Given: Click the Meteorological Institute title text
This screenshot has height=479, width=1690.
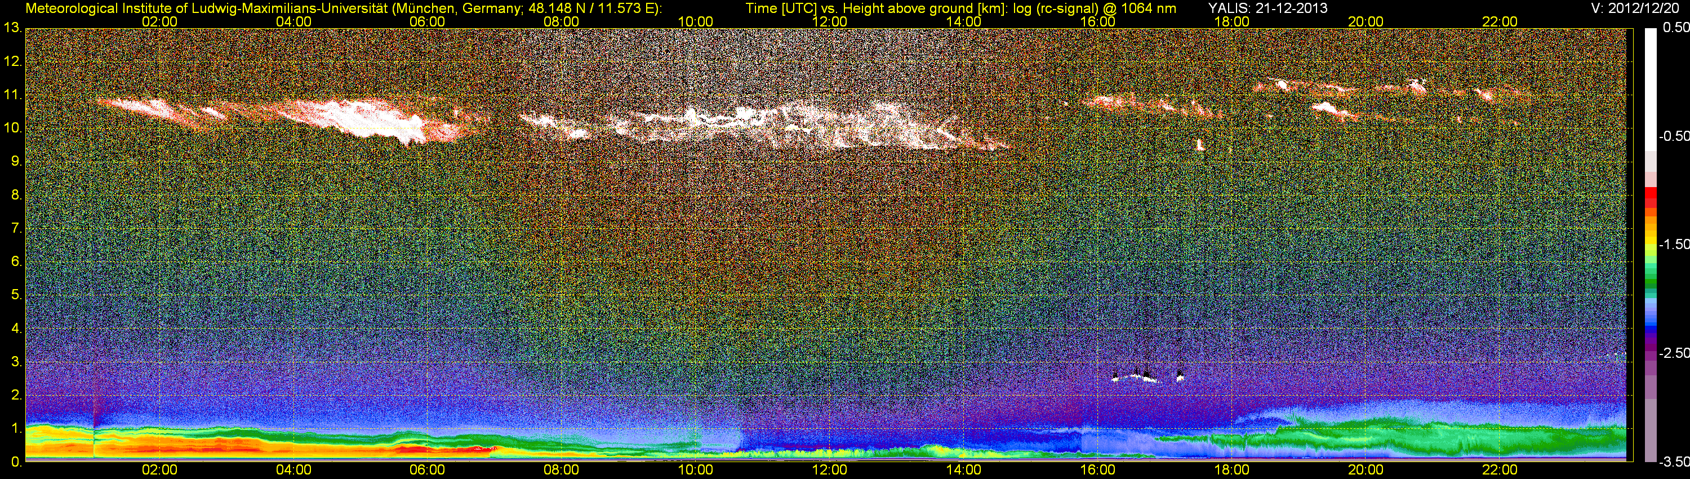Looking at the screenshot, I should pyautogui.click(x=344, y=8).
